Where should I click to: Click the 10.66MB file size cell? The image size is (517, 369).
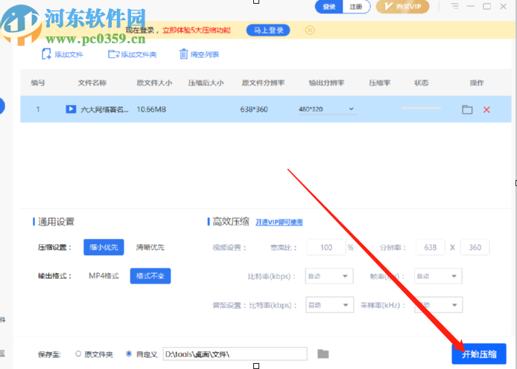(x=151, y=109)
